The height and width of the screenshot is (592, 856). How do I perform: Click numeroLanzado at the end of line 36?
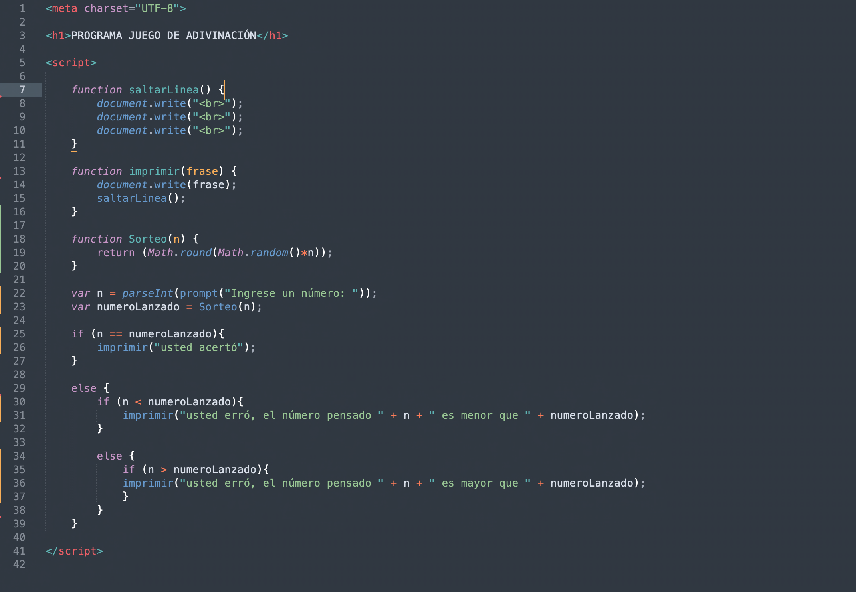[592, 483]
